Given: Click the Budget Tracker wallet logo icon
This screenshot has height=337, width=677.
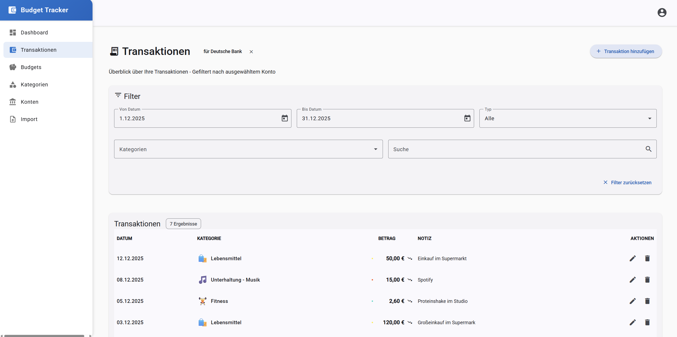Looking at the screenshot, I should 13,10.
